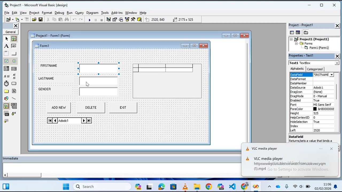Select the CheckBox tool in toolbox
342x192 pixels.
click(6, 61)
